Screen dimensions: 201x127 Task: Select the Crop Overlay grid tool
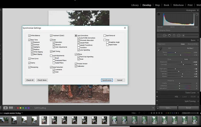point(160,35)
